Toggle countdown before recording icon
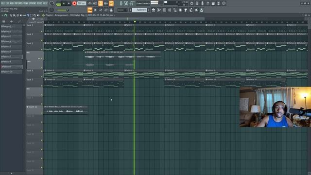 point(101,3)
